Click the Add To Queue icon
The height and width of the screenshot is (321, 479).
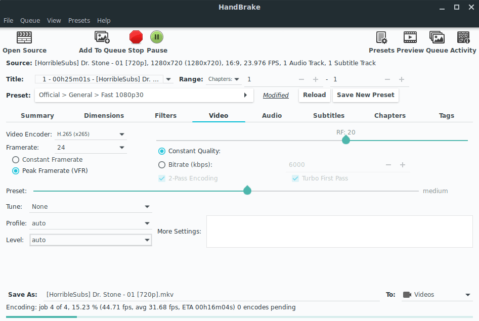coord(102,37)
